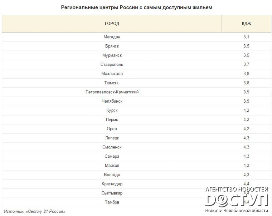Select the Брянск row city name

pyautogui.click(x=112, y=46)
